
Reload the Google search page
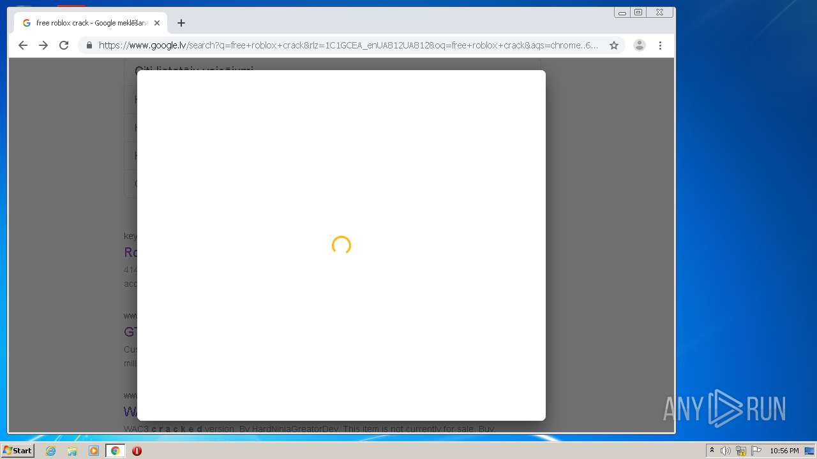pos(64,45)
